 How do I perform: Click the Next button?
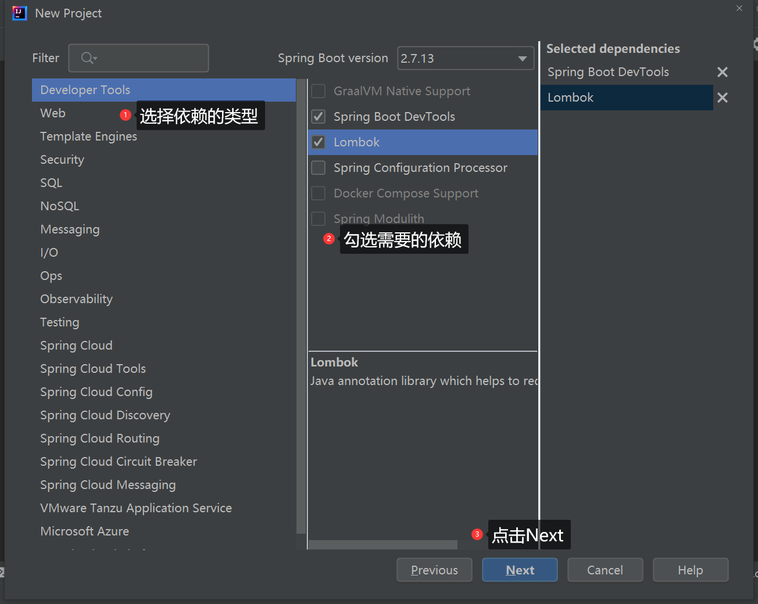pyautogui.click(x=520, y=570)
